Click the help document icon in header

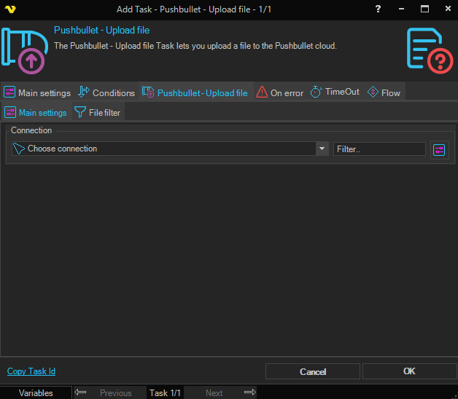click(429, 50)
